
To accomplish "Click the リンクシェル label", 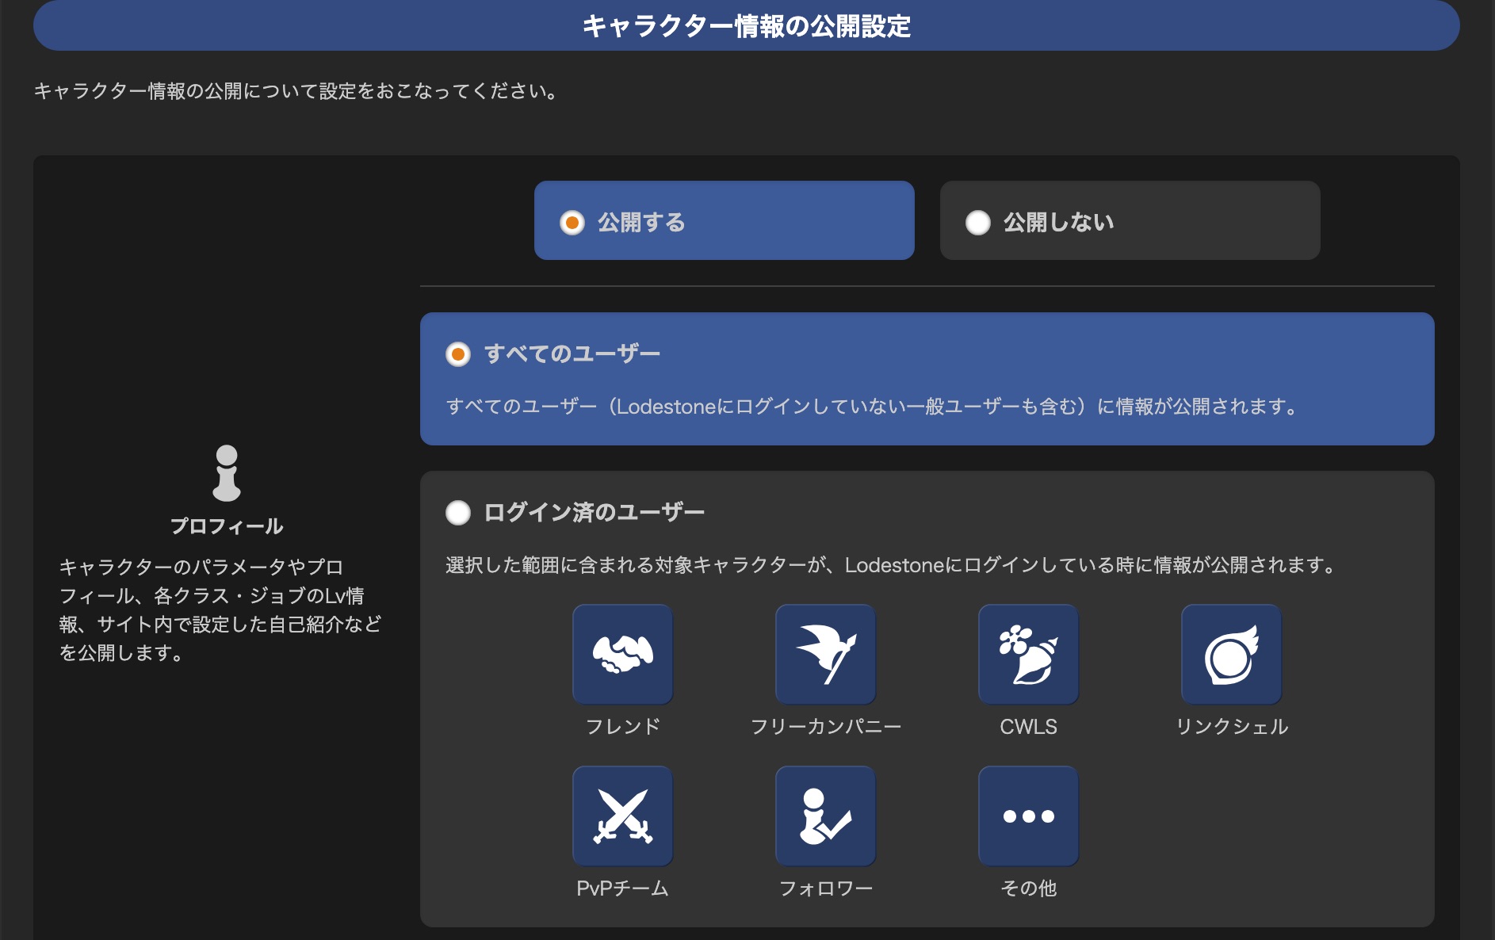I will click(x=1232, y=727).
